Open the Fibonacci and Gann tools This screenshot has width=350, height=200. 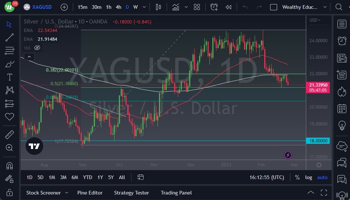tap(9, 51)
